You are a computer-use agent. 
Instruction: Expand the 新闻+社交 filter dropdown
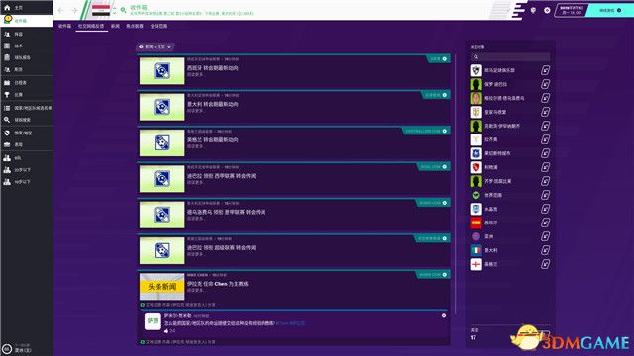[156, 46]
